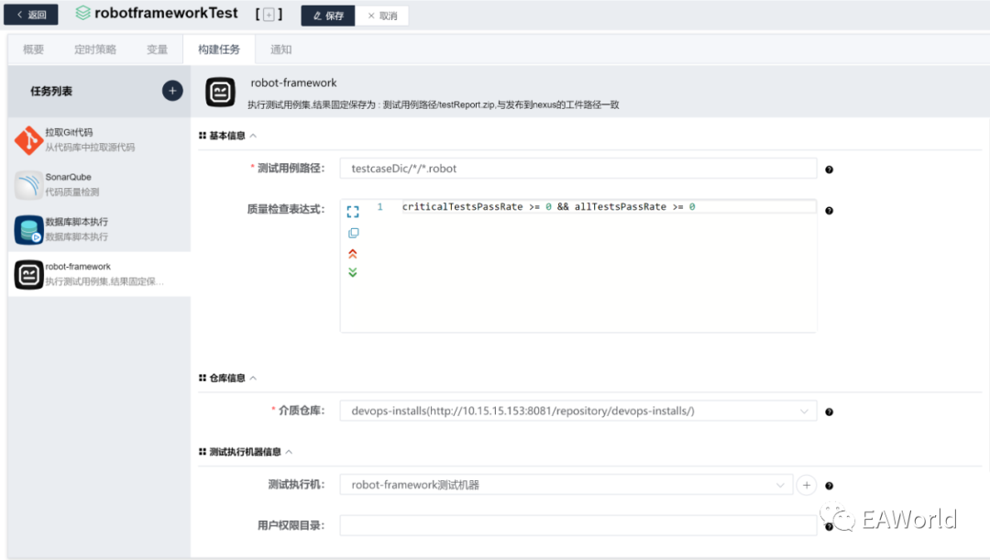Click the copy icon in expression editor
The height and width of the screenshot is (560, 990).
(353, 233)
